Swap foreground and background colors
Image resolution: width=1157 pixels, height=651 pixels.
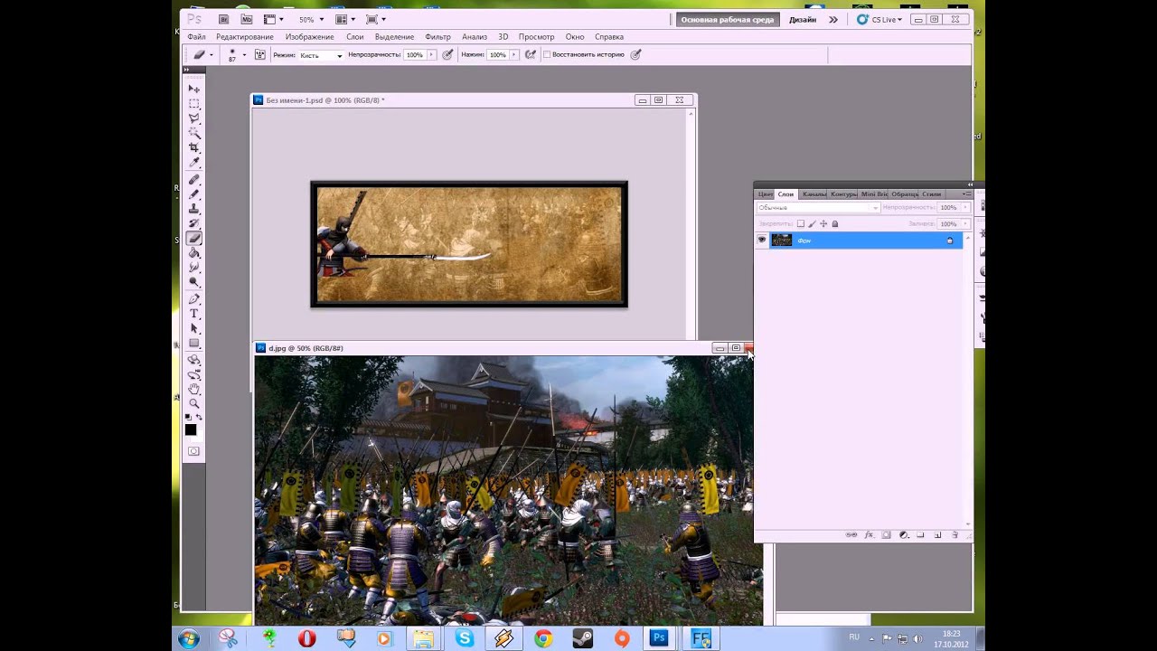tap(199, 418)
